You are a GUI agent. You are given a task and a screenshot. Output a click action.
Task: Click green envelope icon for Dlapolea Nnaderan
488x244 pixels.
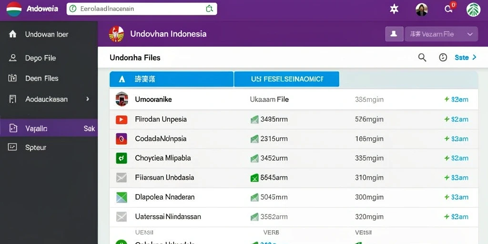coord(122,197)
